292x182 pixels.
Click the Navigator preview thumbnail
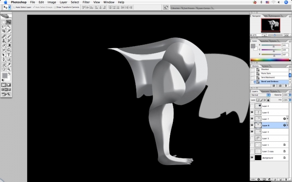[271, 25]
